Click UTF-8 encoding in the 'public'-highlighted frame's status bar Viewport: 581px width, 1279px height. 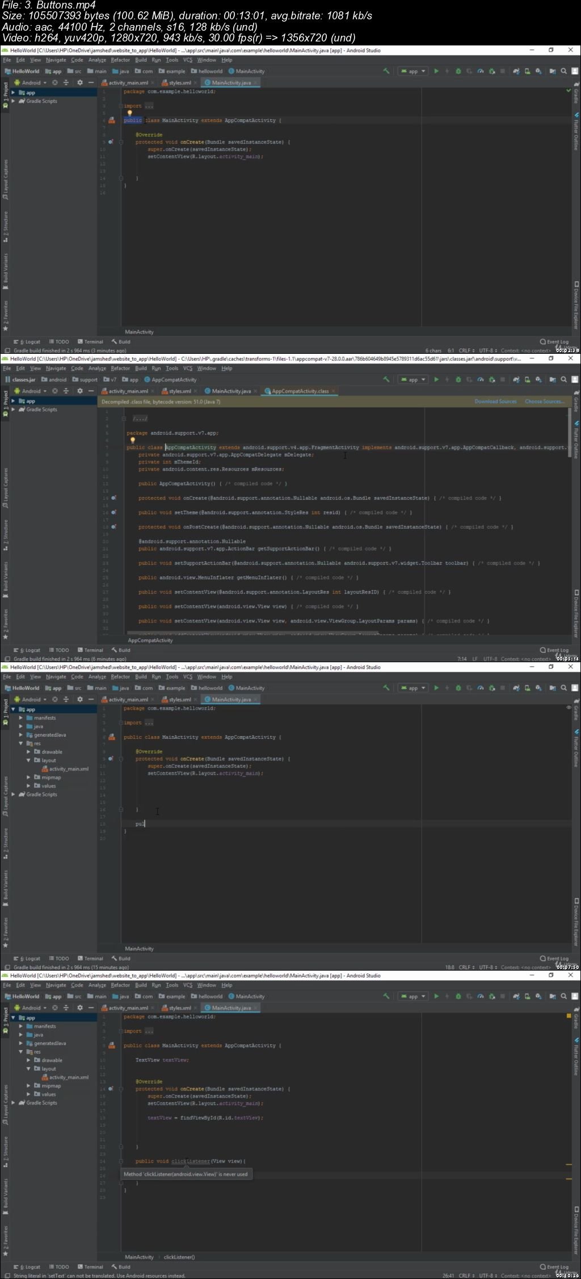coord(487,350)
